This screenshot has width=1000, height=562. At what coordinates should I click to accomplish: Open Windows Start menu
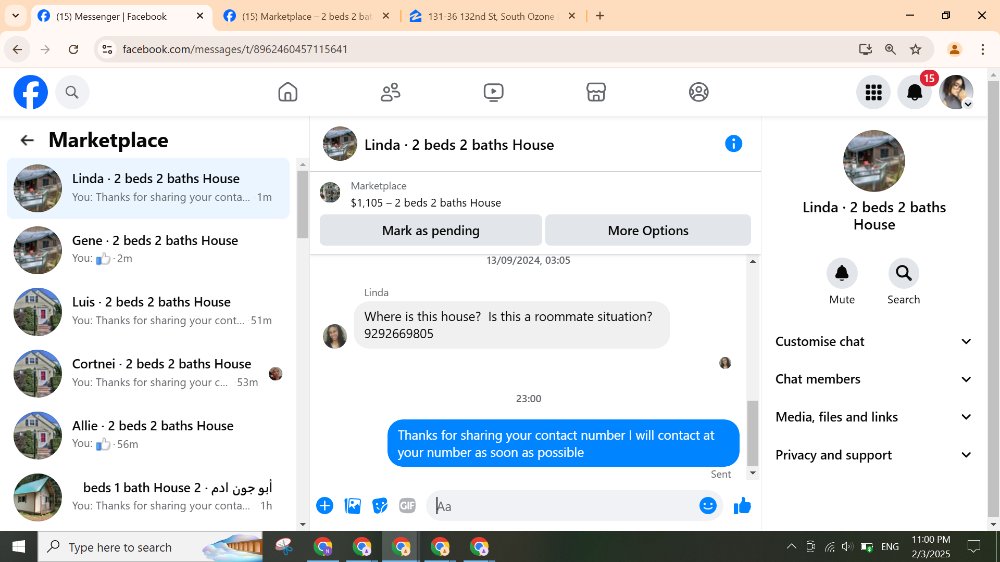point(19,547)
